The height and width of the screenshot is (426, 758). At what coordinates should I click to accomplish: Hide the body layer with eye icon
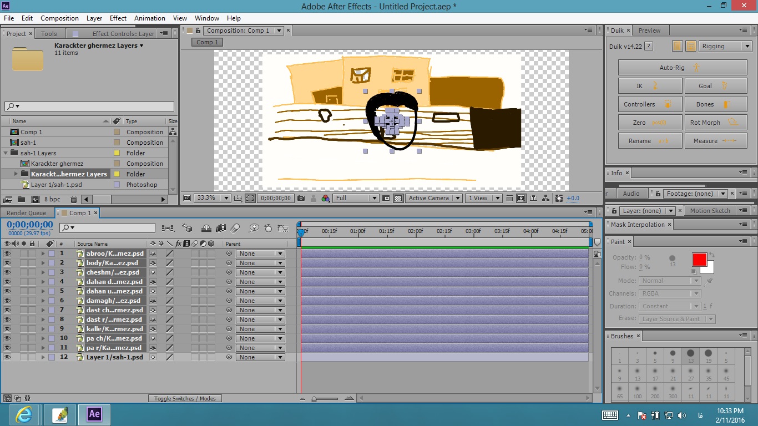[x=7, y=263]
